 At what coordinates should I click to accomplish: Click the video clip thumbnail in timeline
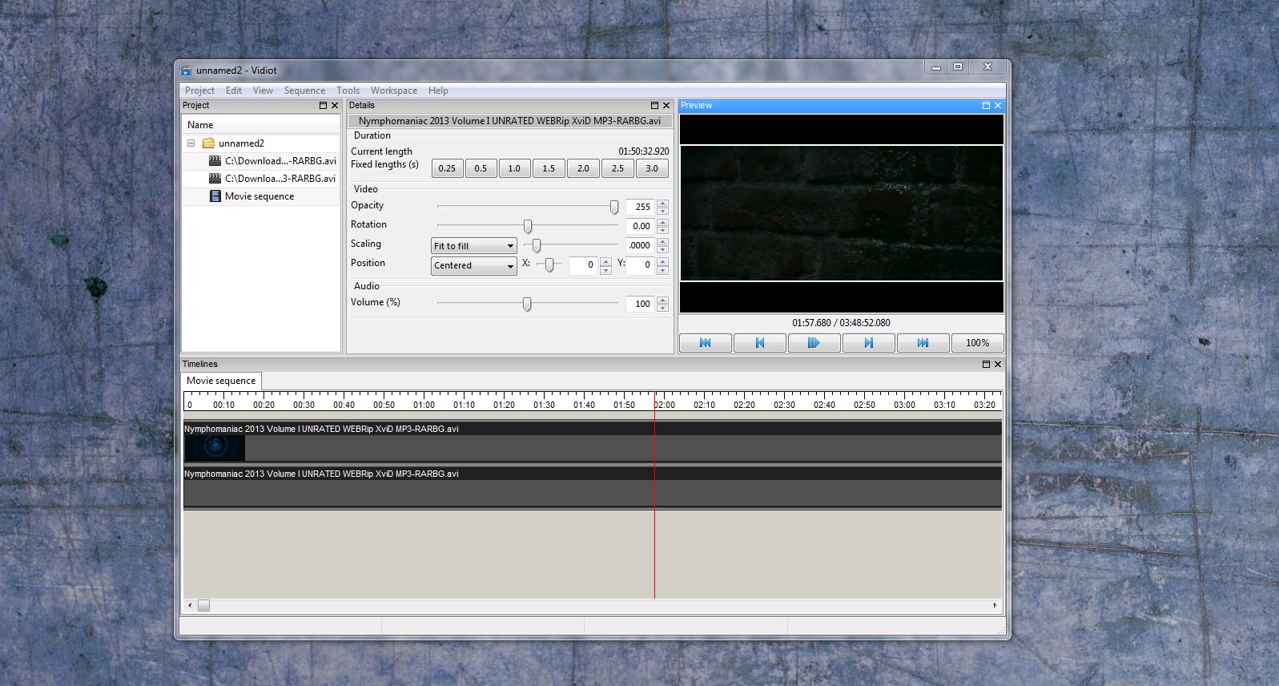215,447
